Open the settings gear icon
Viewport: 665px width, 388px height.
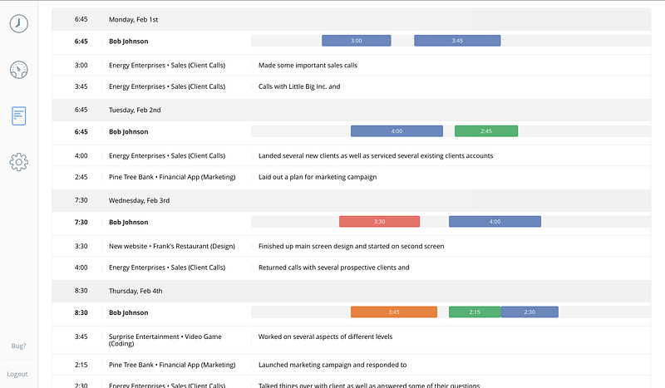coord(18,162)
